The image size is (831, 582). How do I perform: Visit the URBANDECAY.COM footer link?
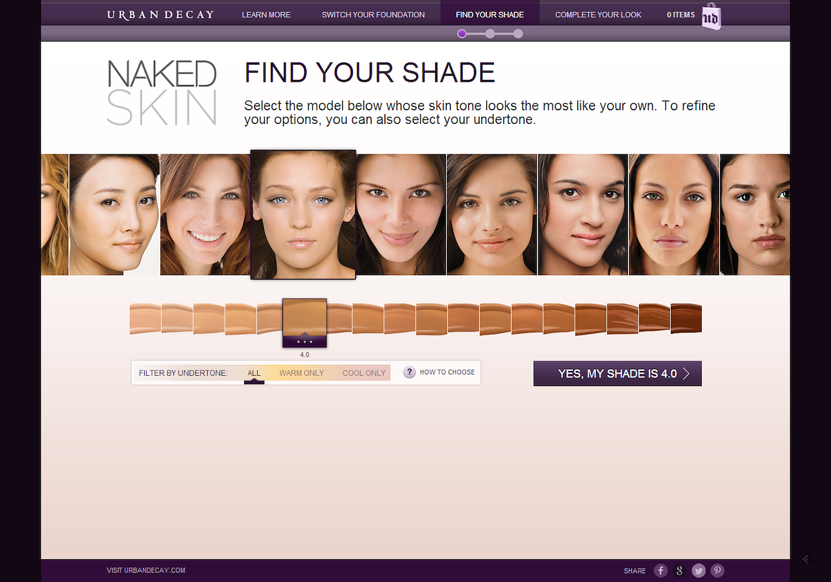[x=146, y=570]
